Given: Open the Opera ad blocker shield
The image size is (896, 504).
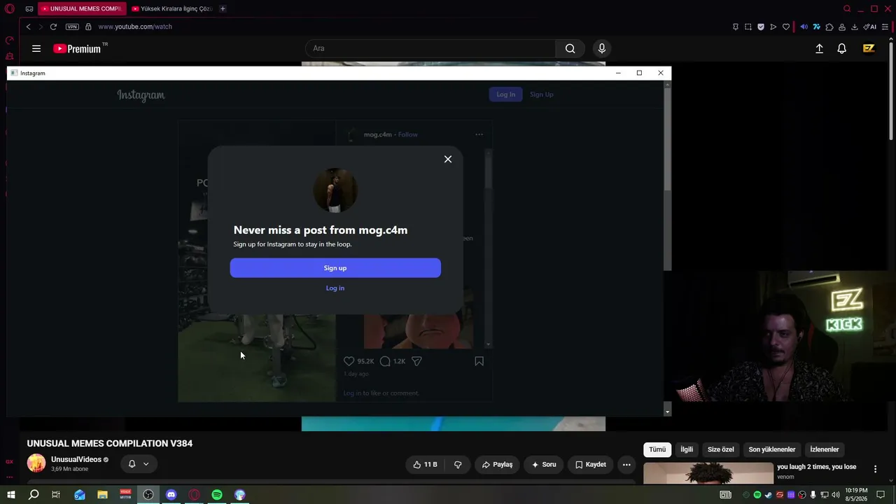Looking at the screenshot, I should point(761,27).
